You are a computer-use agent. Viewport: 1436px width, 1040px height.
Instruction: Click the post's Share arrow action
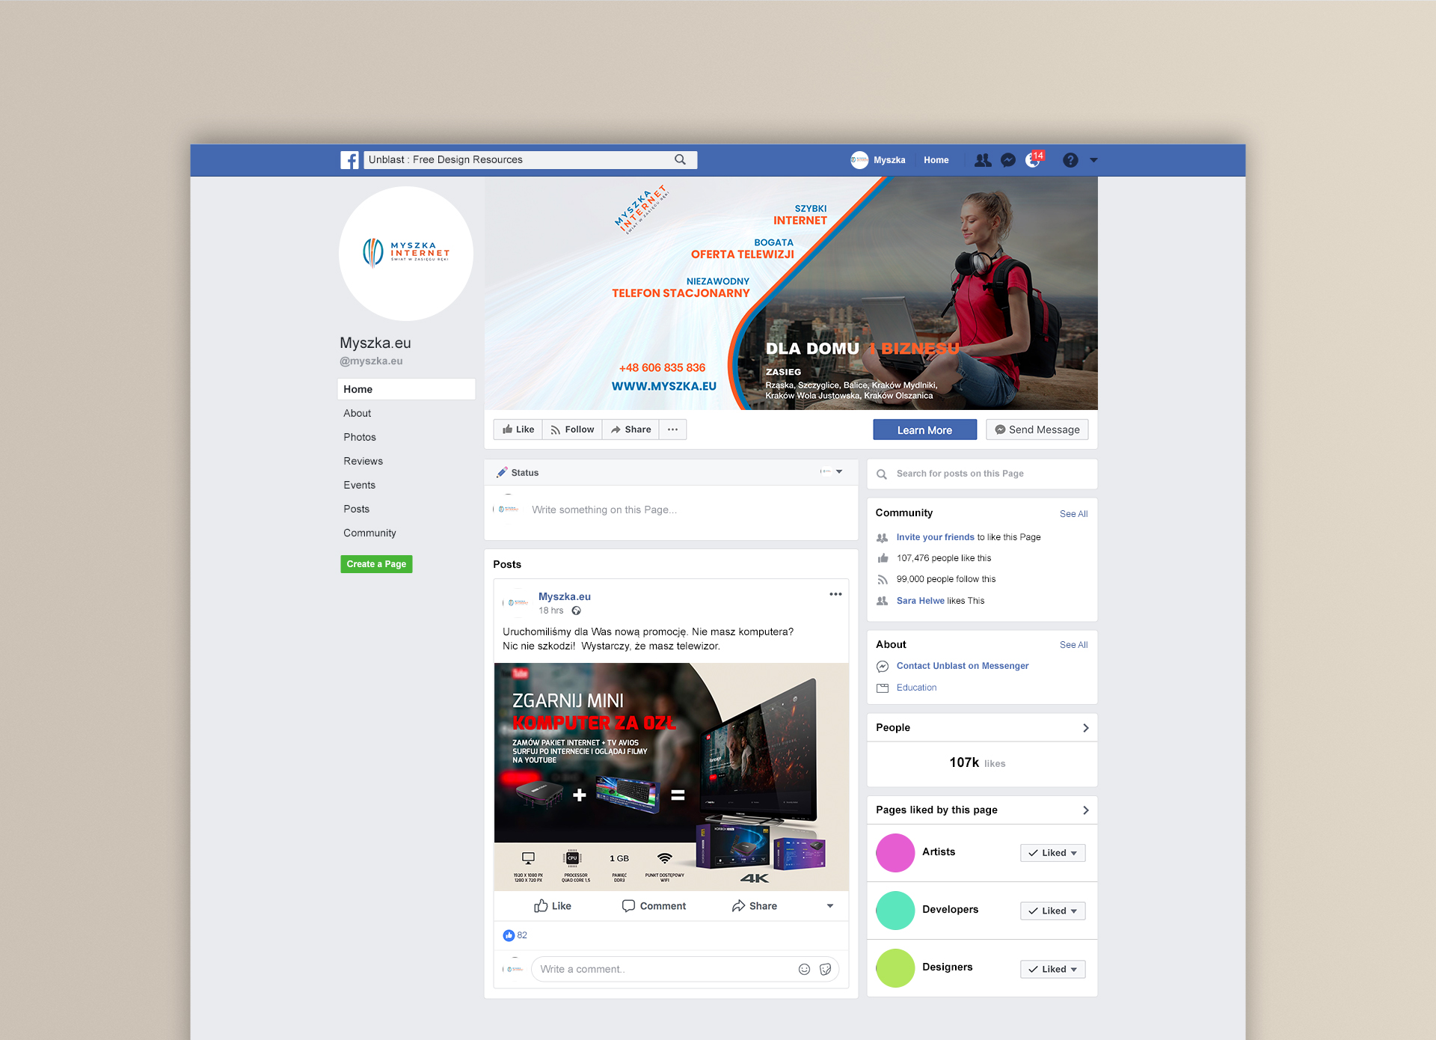tap(755, 906)
